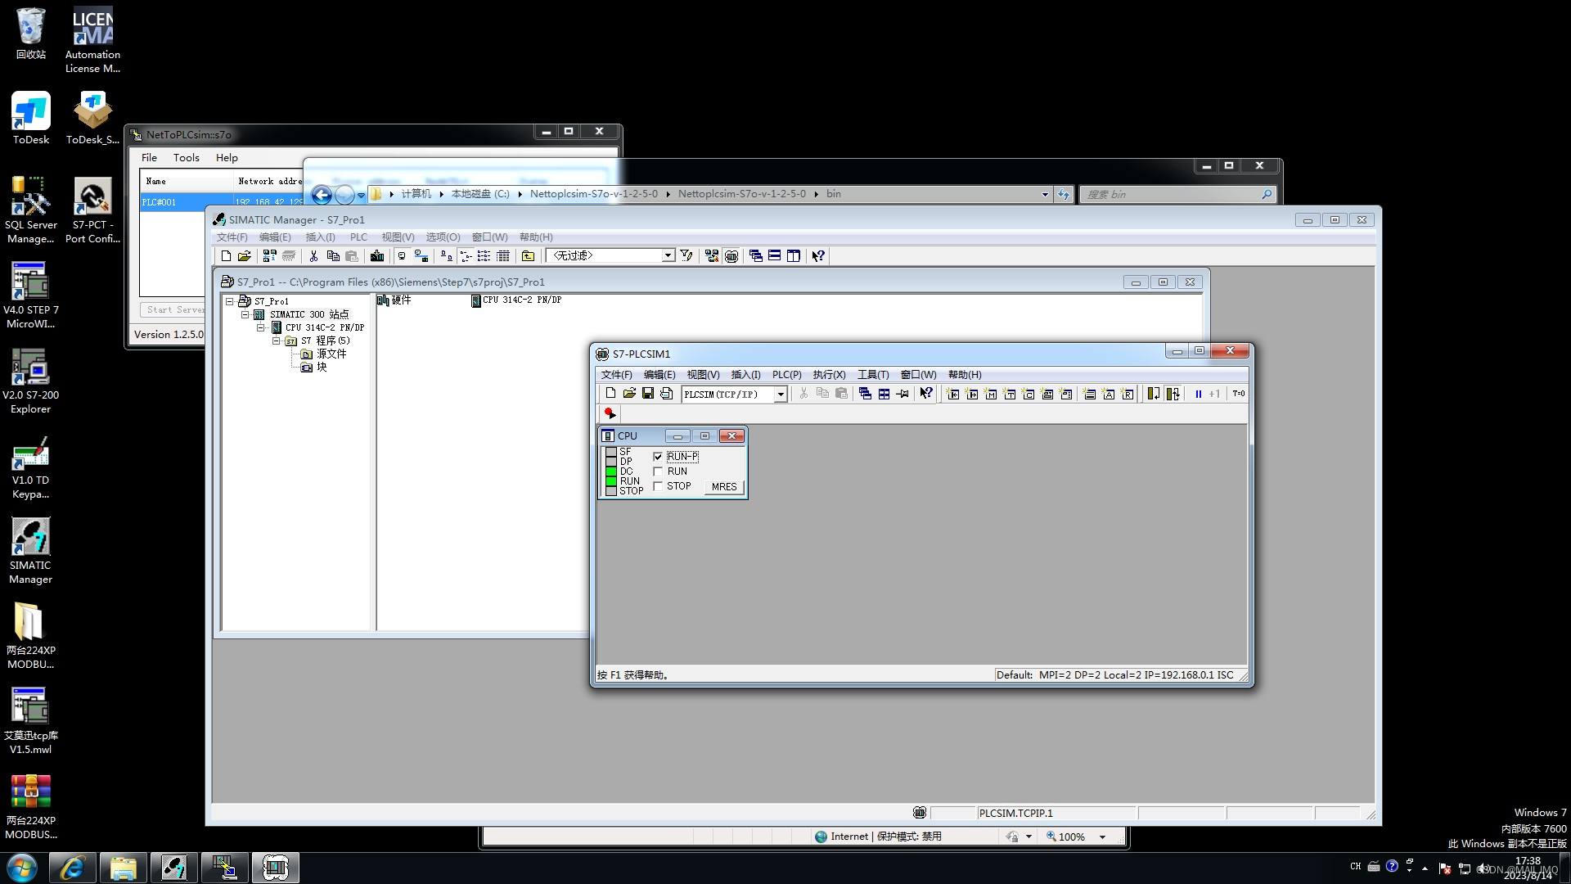Insert Accumulators (A) view in PLCSIM
The image size is (1571, 884).
tap(1109, 394)
